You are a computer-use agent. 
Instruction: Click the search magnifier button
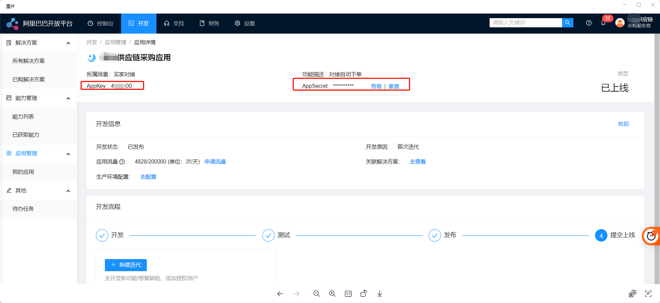pos(567,23)
